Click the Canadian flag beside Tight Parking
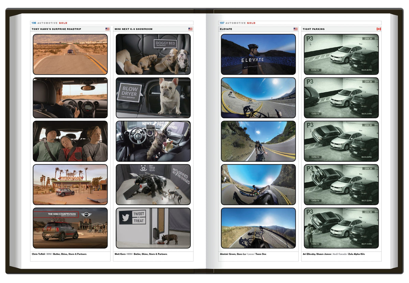The height and width of the screenshot is (283, 409). point(379,29)
